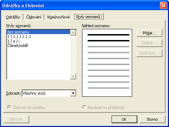Click the list scrollbar down arrow

pos(73,76)
